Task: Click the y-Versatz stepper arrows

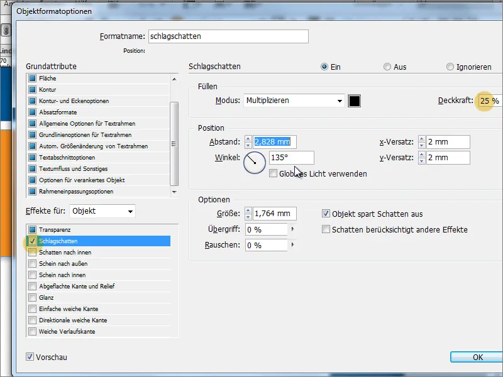Action: pyautogui.click(x=421, y=158)
